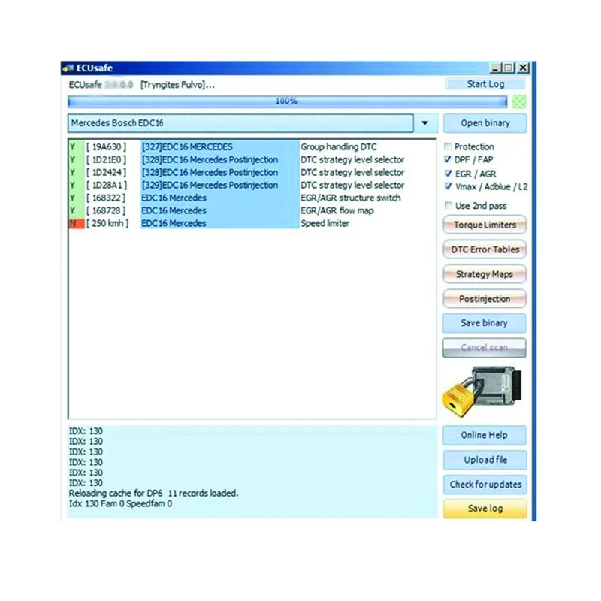
Task: Open Strategy Maps
Action: click(485, 274)
